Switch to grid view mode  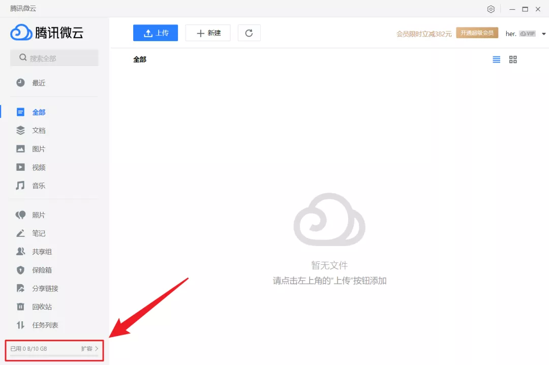coord(512,59)
